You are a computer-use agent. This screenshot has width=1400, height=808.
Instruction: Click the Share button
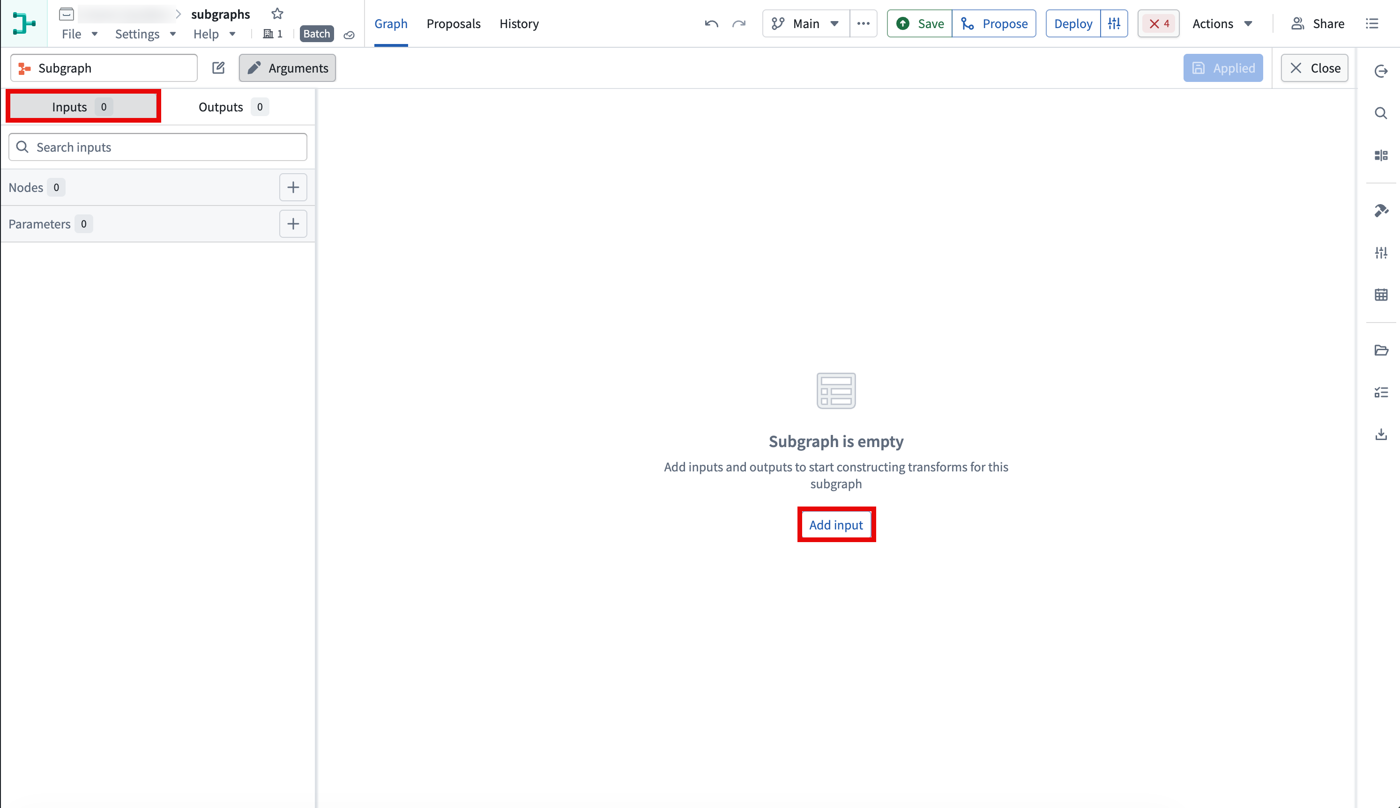(x=1317, y=23)
